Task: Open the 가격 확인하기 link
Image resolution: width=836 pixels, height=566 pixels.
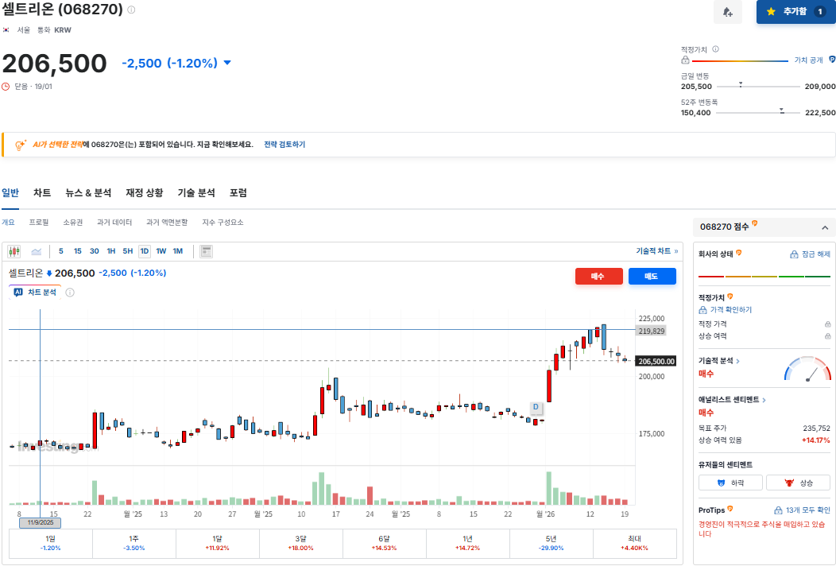Action: 726,310
